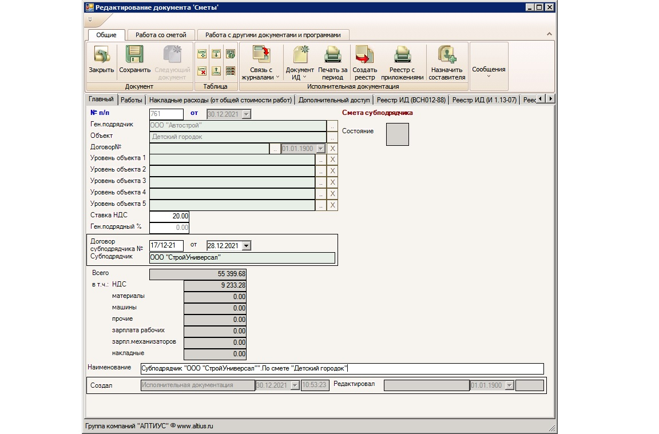
Task: Open the Дополнительный доступ tab
Action: coord(333,99)
